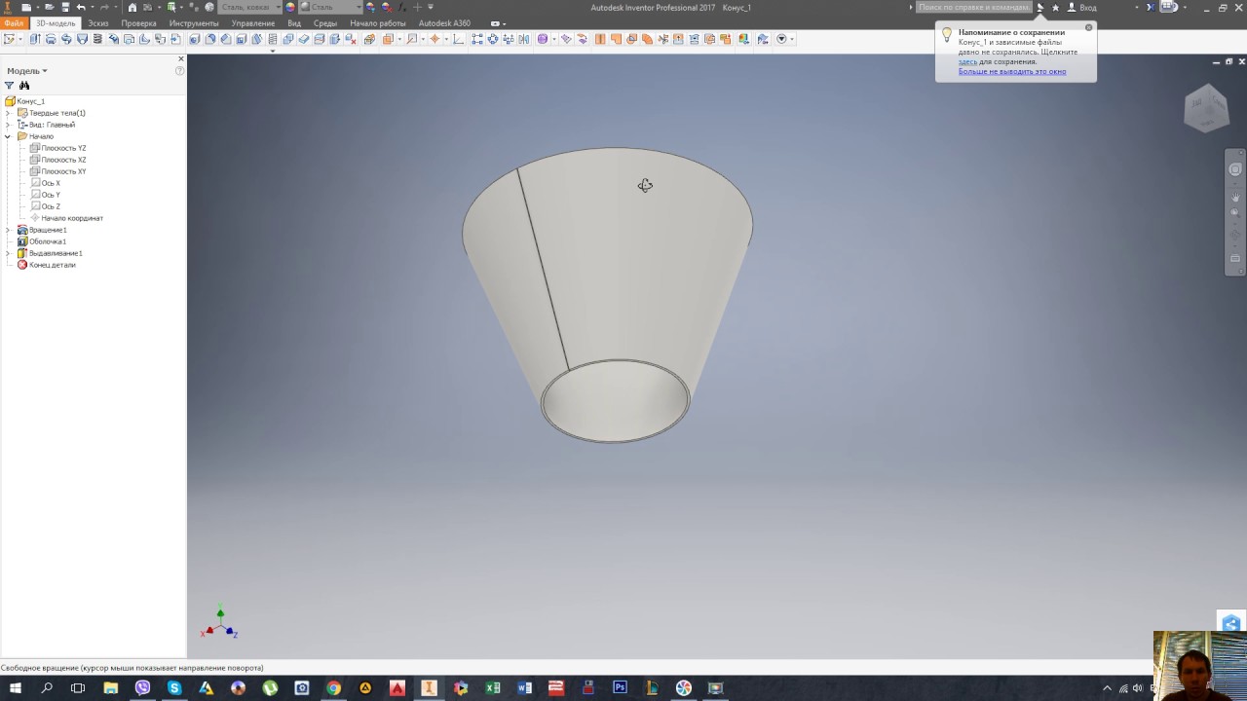The width and height of the screenshot is (1247, 701).
Task: Open the material dropdown showing Сталь, ковкая
Action: 249,7
